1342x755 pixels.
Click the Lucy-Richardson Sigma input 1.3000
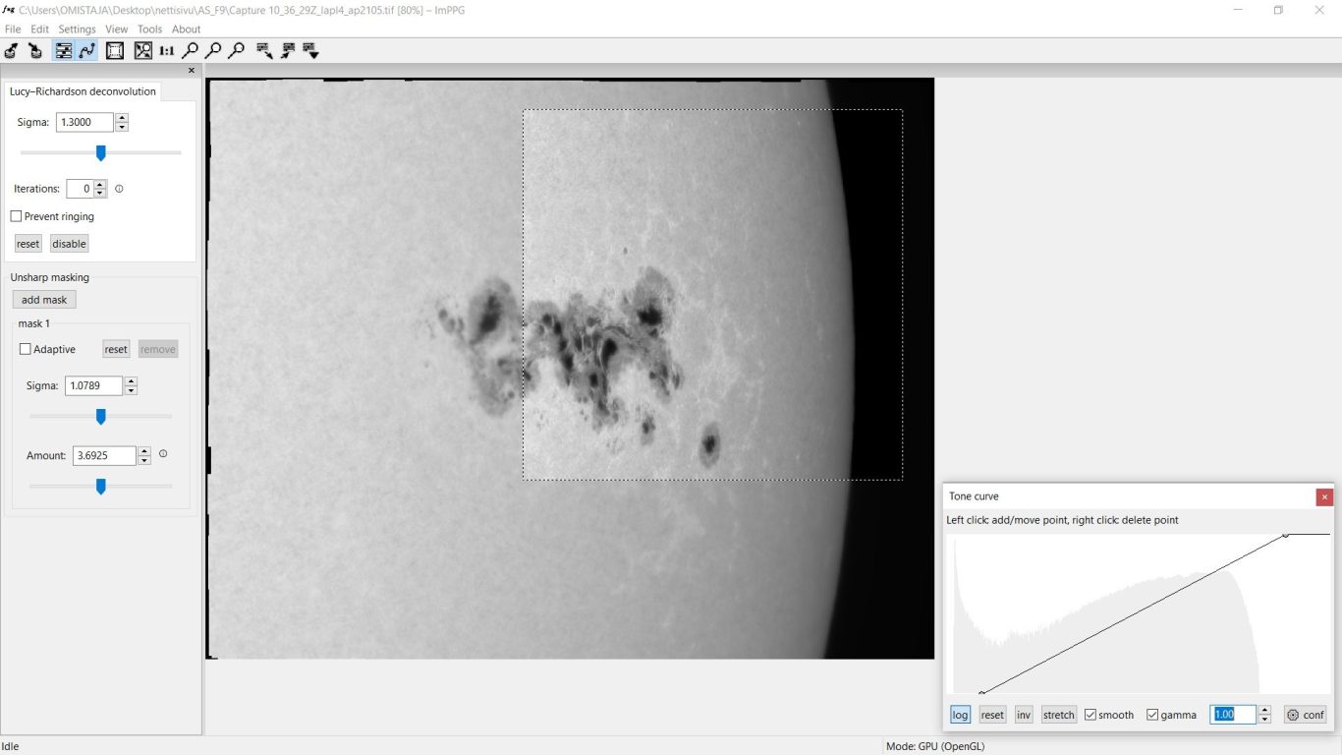point(84,122)
